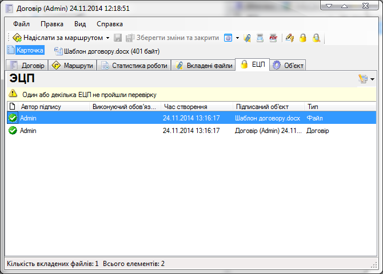Click the Договір type cell in list

pyautogui.click(x=318, y=131)
